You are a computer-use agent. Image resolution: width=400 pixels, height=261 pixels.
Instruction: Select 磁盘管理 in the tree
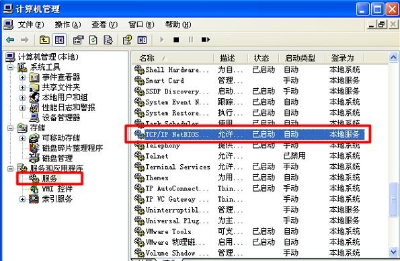(57, 158)
